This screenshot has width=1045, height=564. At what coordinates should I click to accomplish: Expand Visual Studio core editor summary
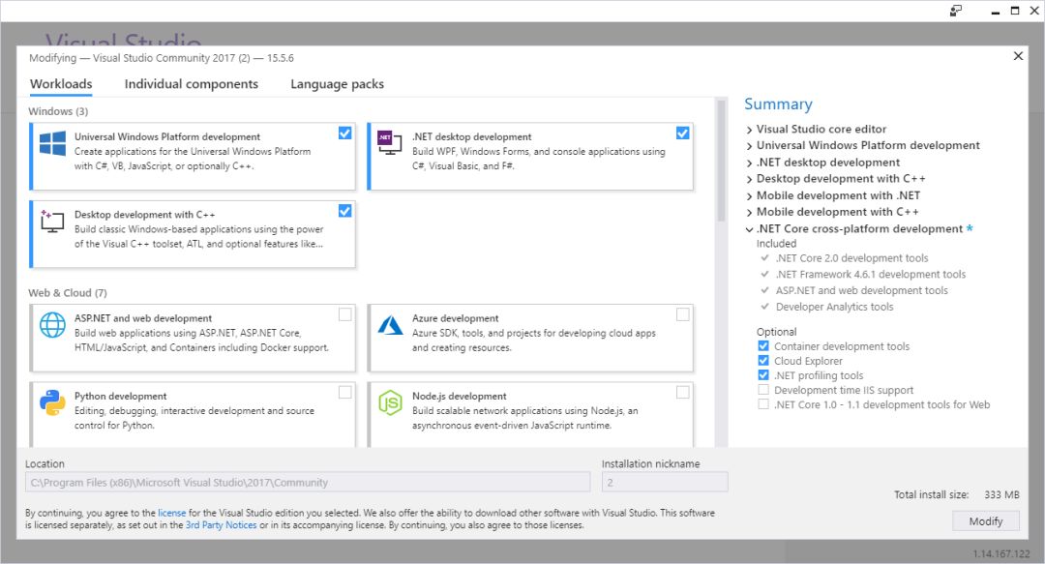750,130
